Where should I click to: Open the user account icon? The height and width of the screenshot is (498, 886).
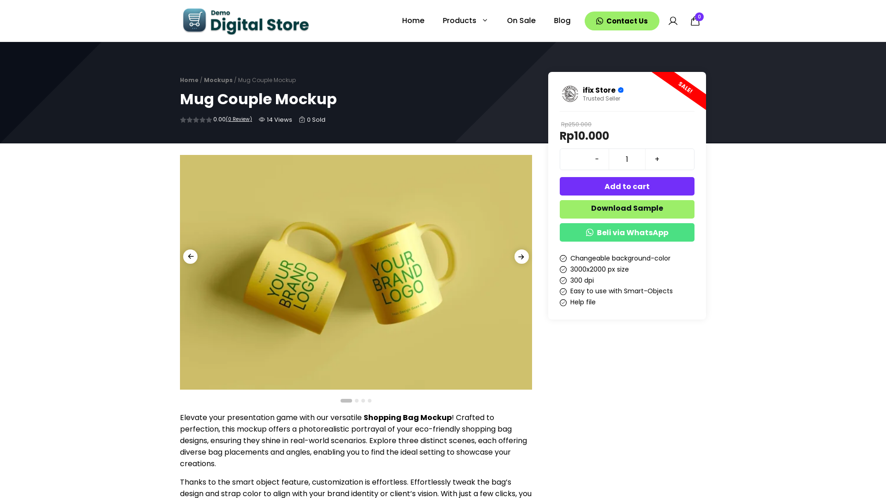pyautogui.click(x=673, y=21)
